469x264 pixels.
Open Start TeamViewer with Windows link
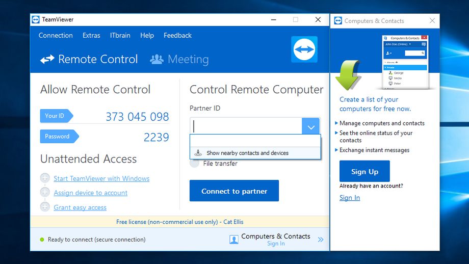tap(101, 178)
